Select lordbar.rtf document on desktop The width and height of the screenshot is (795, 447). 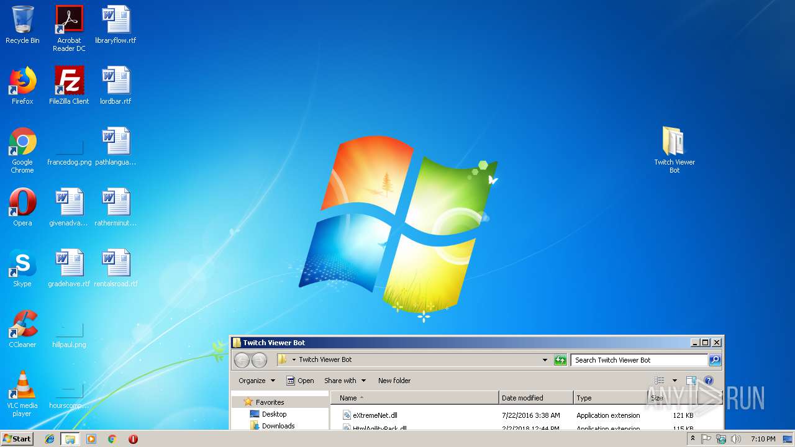click(116, 86)
